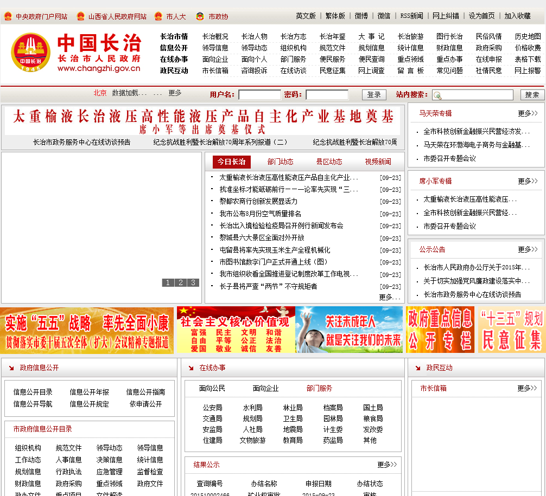Image resolution: width=546 pixels, height=496 pixels.
Task: Select the 面向企业 services tab
Action: (x=266, y=388)
